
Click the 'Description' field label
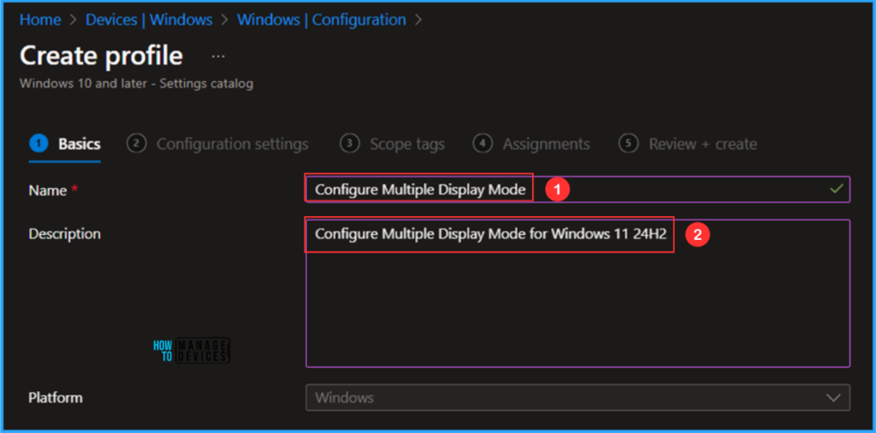(65, 234)
